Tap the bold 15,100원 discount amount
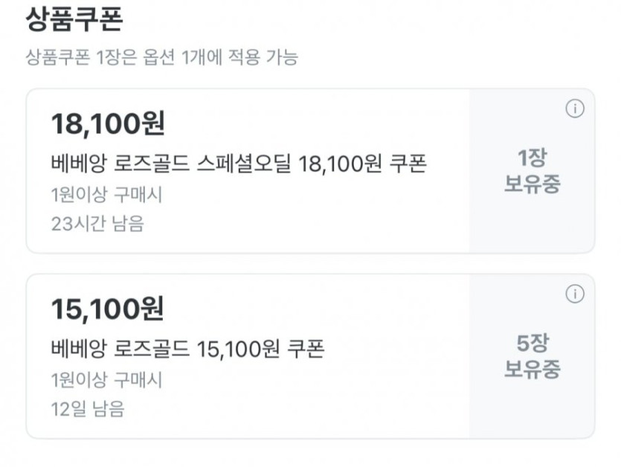Viewport: 621px width, 467px height. point(108,309)
